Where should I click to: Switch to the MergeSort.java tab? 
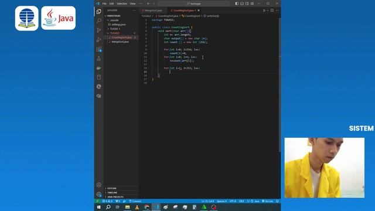tap(152, 11)
